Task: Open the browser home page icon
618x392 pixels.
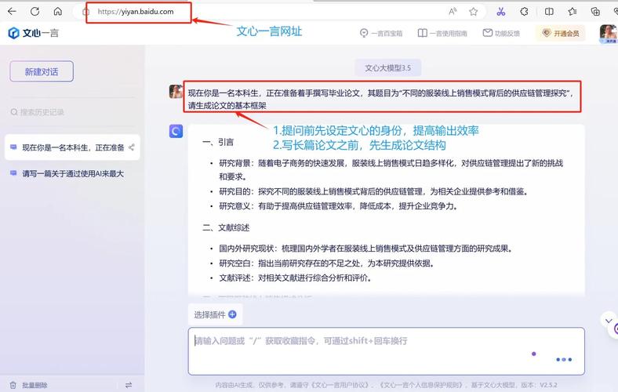Action: click(x=58, y=12)
